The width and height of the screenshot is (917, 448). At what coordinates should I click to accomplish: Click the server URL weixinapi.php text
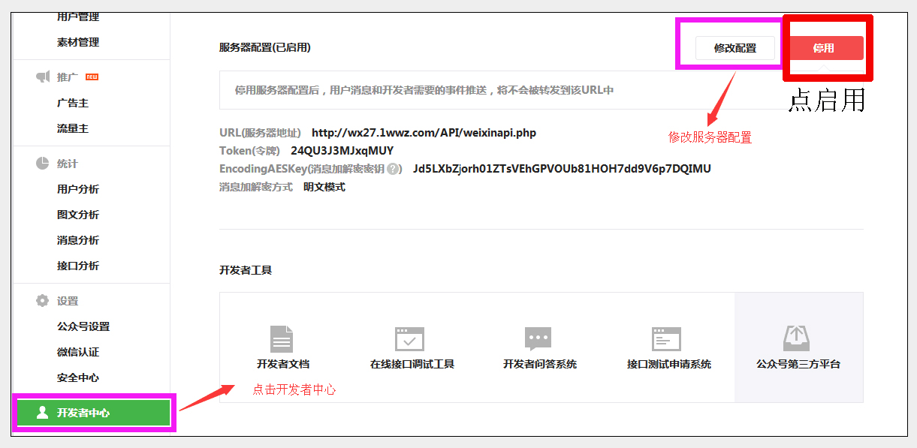coord(424,133)
